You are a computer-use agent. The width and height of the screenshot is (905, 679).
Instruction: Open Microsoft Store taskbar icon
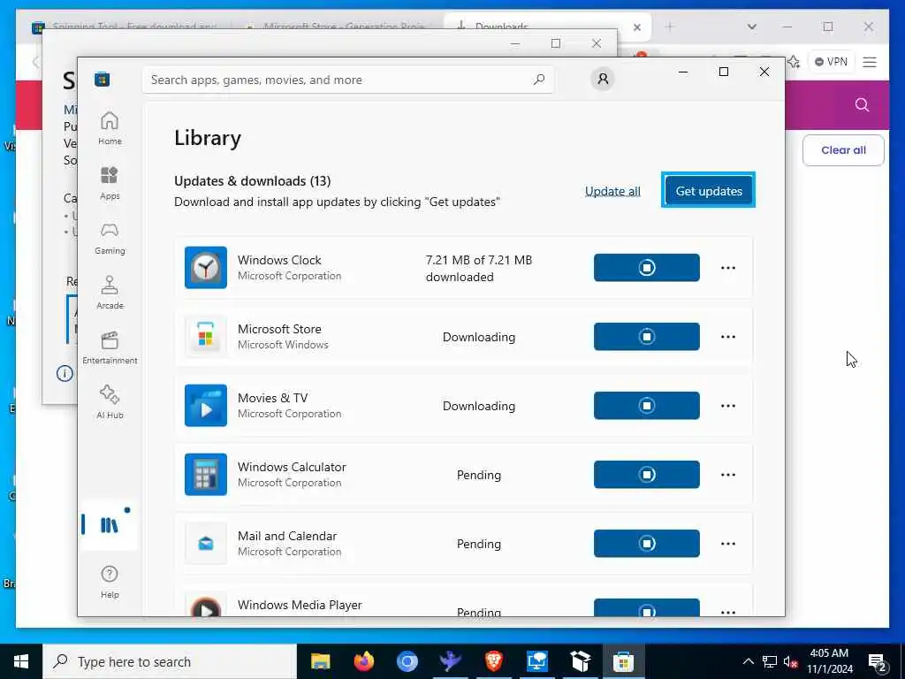click(623, 661)
